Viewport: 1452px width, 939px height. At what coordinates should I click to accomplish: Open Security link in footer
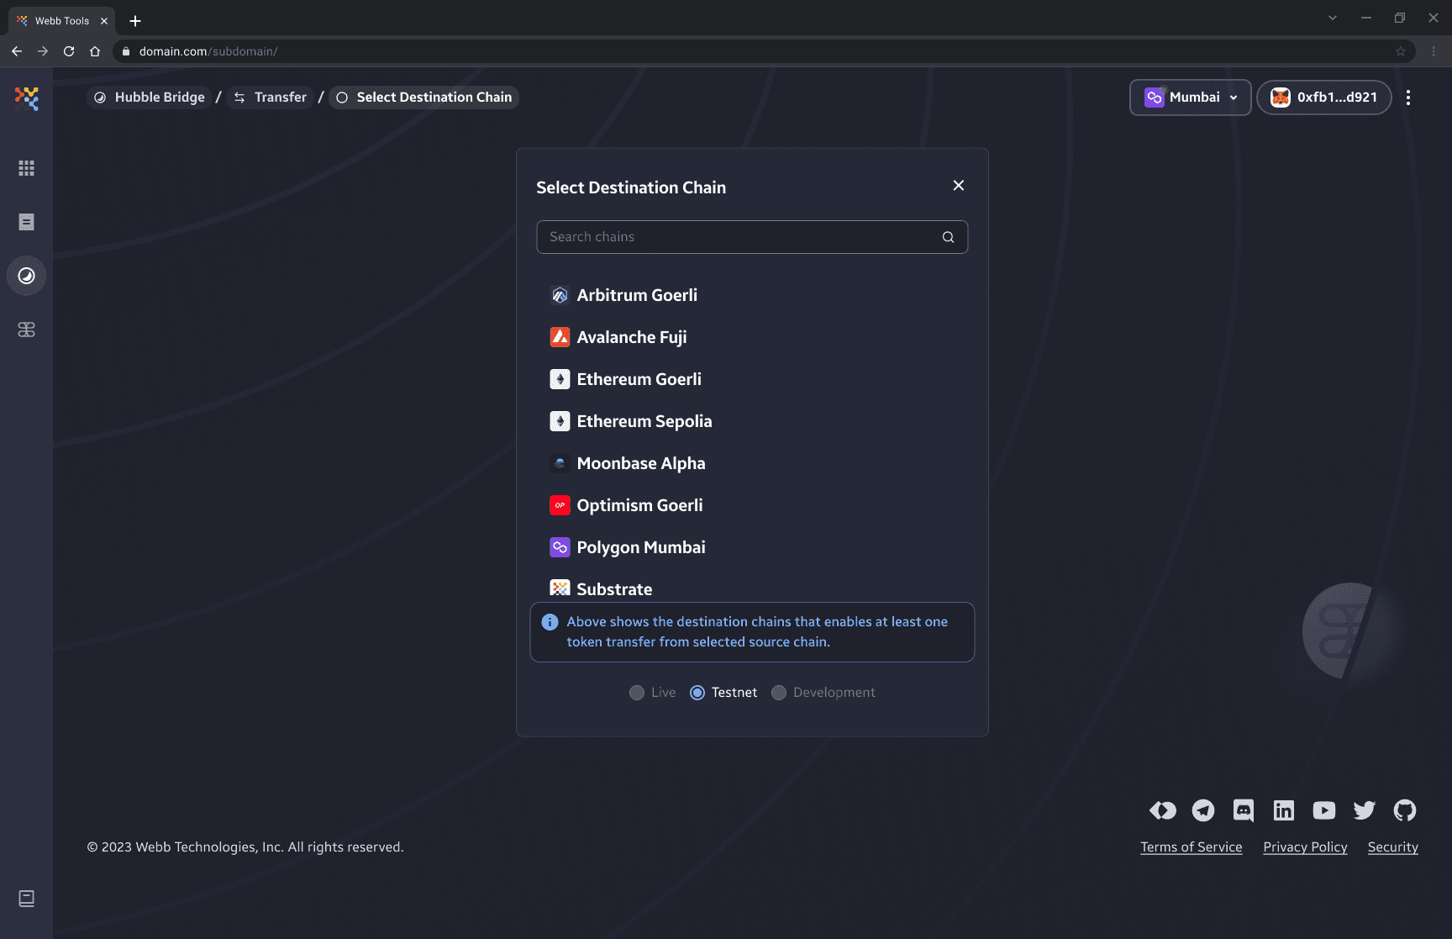pos(1393,847)
